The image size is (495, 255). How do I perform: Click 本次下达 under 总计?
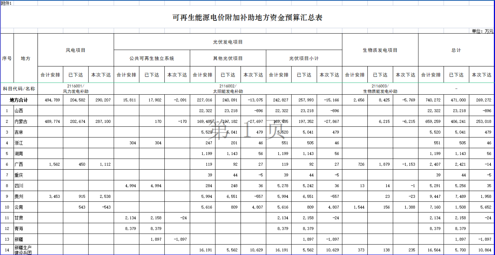(x=482, y=75)
